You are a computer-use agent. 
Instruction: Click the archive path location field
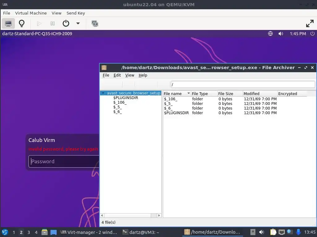tap(243, 85)
